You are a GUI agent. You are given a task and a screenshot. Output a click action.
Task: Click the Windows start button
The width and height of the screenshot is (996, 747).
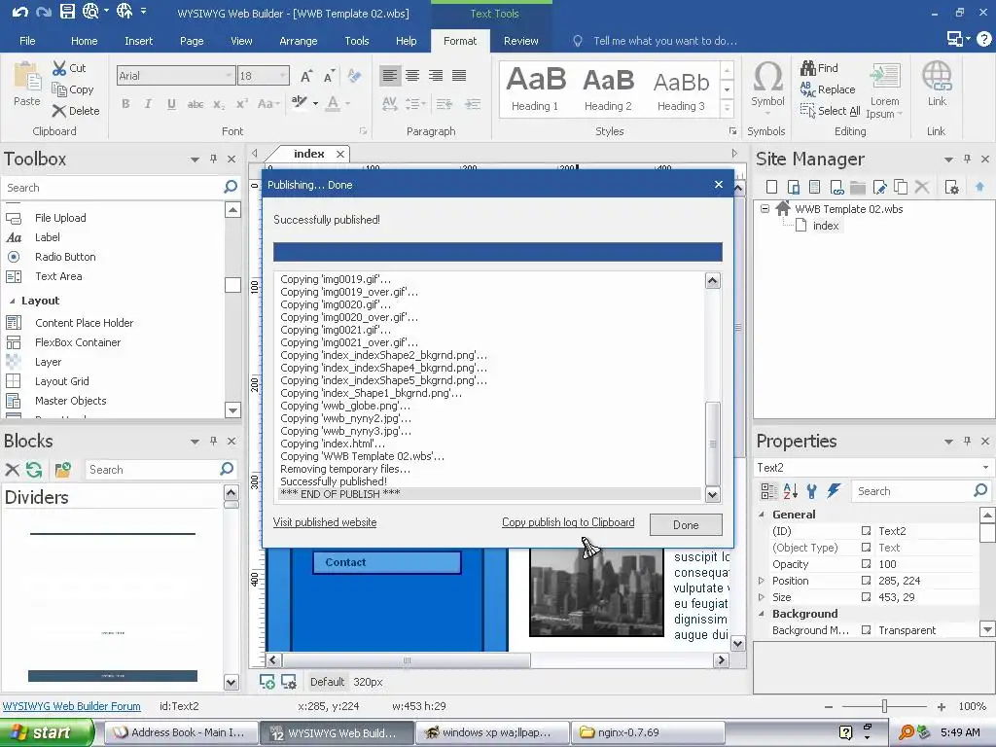47,732
